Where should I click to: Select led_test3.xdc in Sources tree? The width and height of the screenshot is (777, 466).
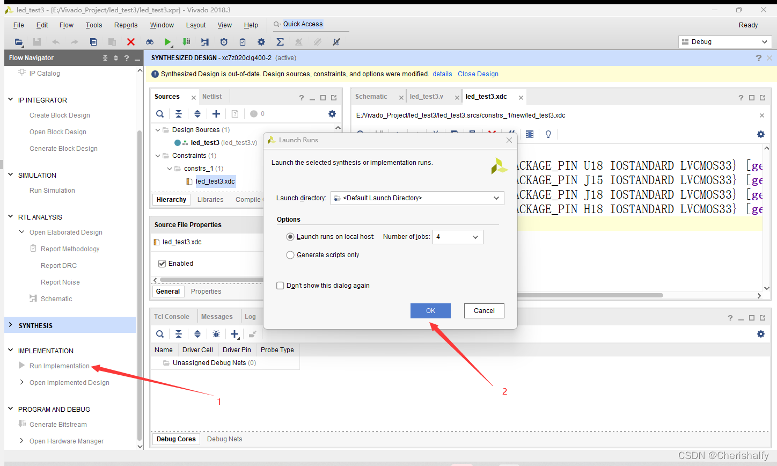click(215, 181)
